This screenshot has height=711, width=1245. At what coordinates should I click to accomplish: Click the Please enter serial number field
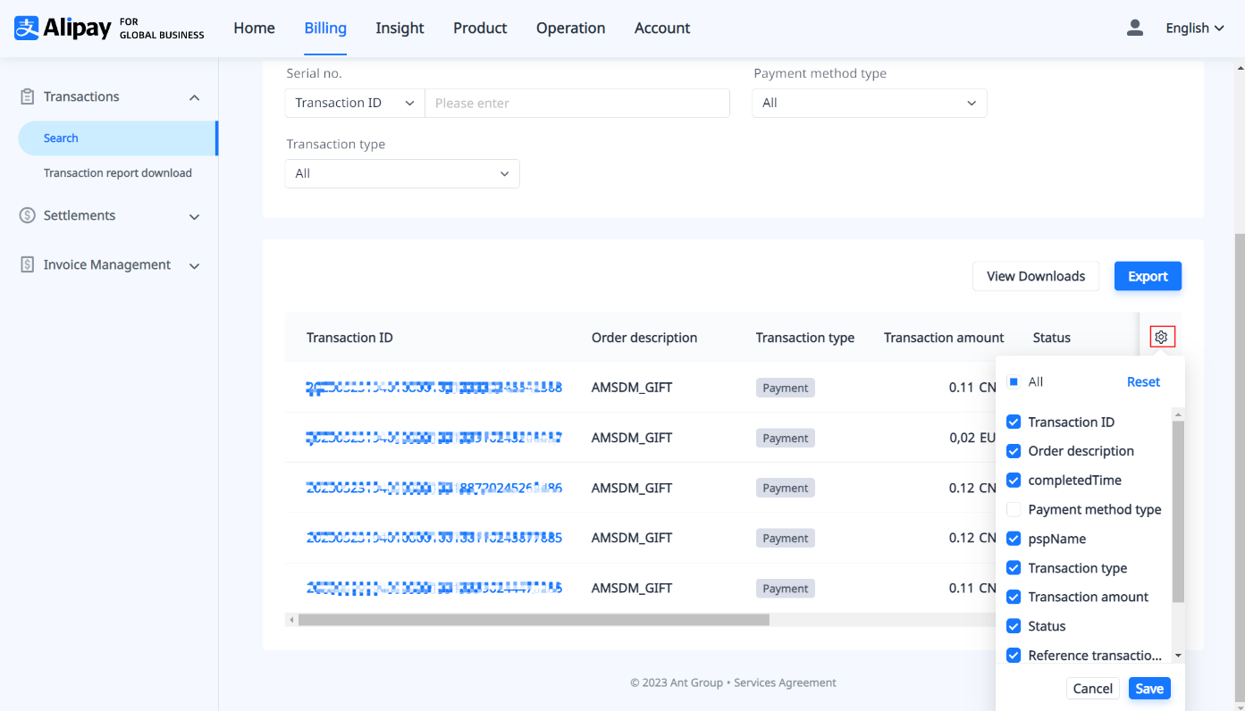(576, 103)
